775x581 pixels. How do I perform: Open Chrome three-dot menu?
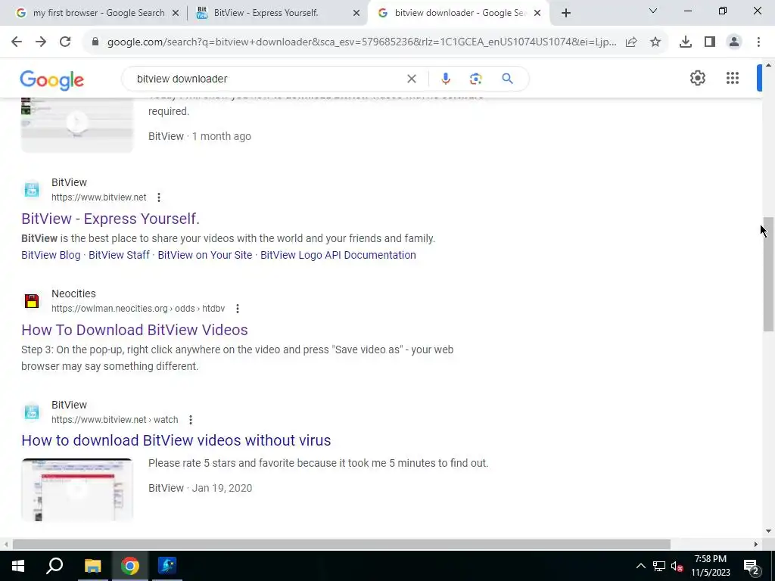click(x=758, y=42)
